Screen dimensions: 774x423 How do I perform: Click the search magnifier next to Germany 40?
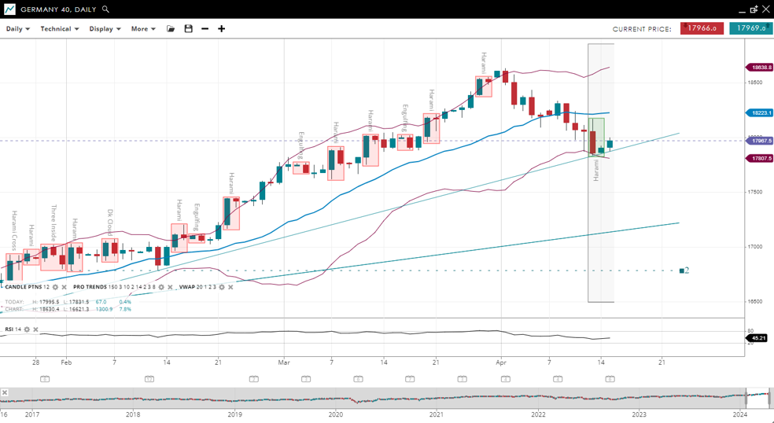[x=106, y=9]
